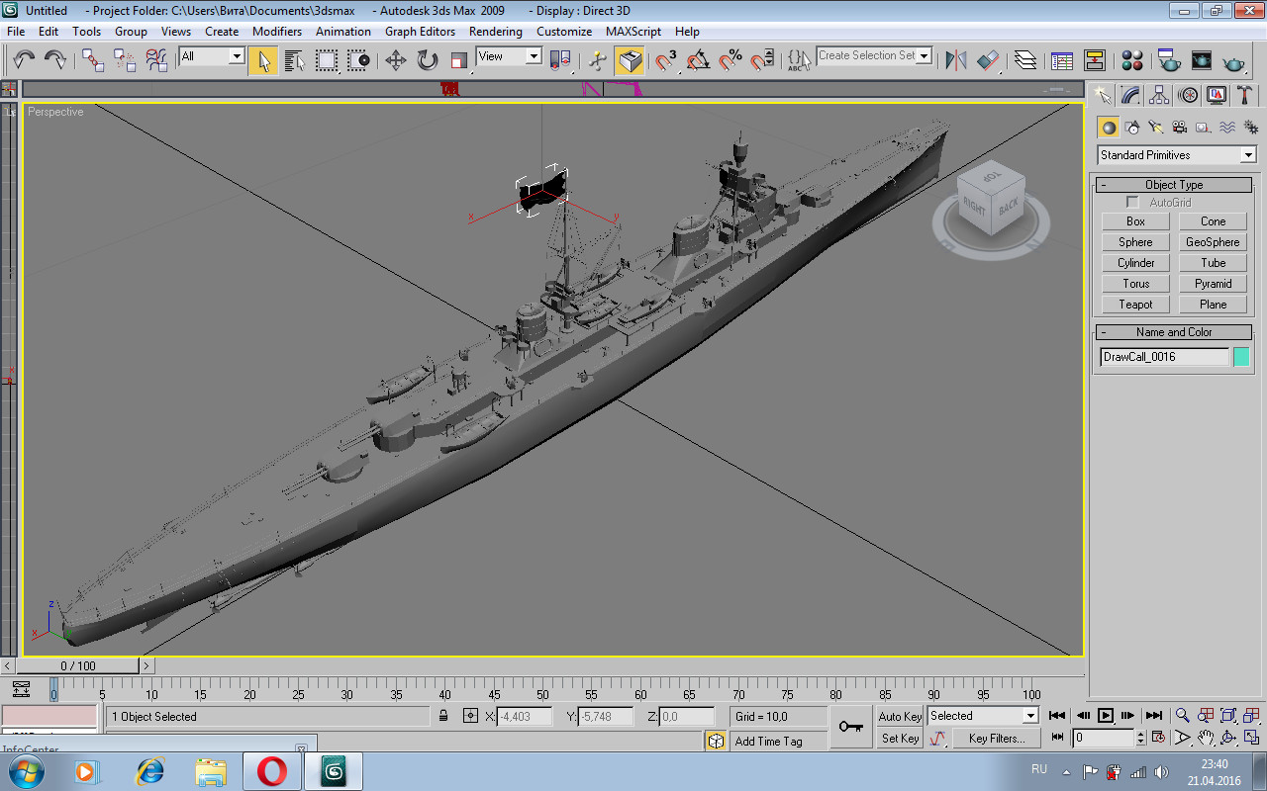
Task: Select the Select and Move tool
Action: coord(396,60)
